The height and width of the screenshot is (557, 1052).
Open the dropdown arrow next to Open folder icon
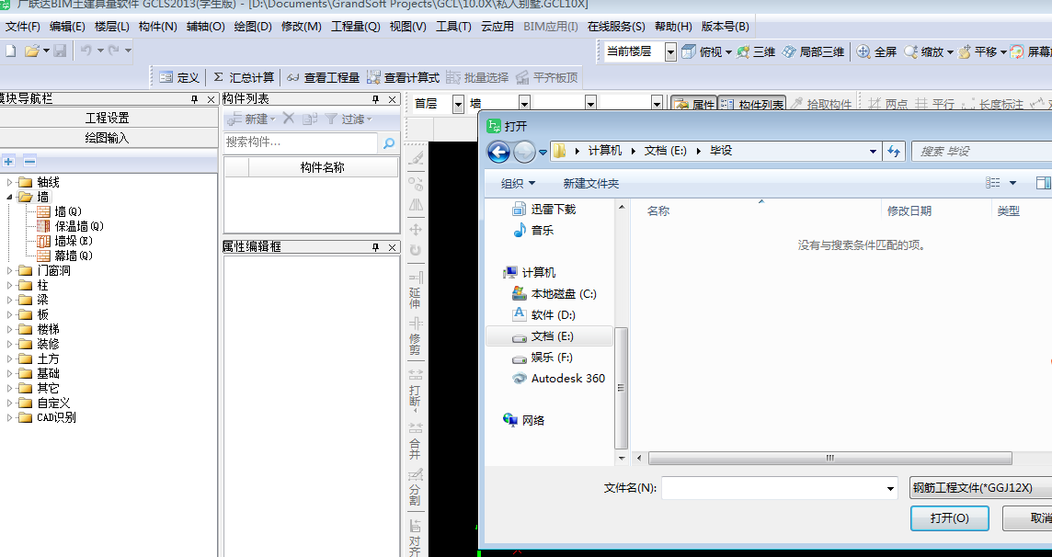46,51
